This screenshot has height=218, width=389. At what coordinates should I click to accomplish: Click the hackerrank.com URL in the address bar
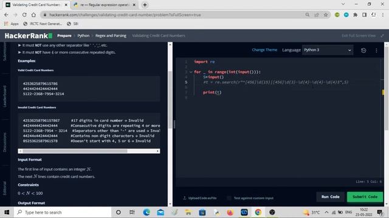(125, 15)
